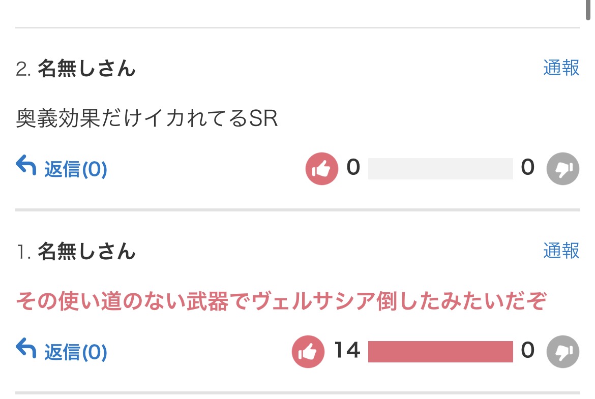
Task: Select the red highlighted comment about ヴェルサシア
Action: pos(281,302)
